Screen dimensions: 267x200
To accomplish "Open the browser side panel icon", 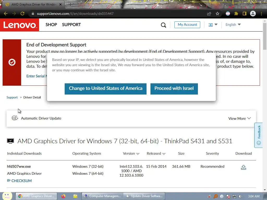I will [245, 14].
